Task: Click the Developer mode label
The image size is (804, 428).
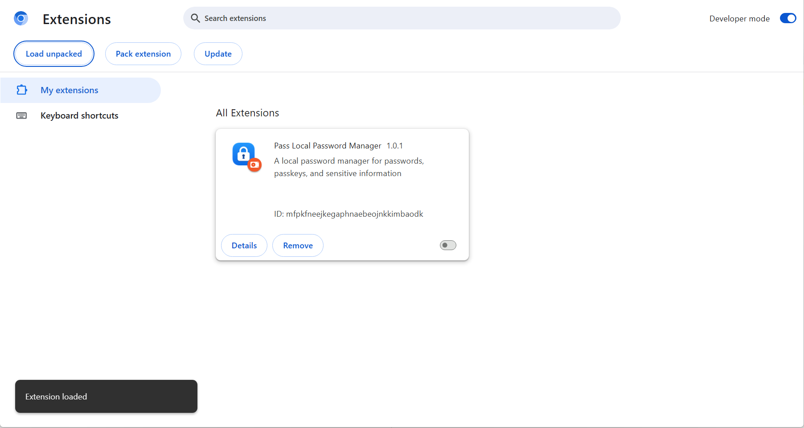Action: (739, 19)
